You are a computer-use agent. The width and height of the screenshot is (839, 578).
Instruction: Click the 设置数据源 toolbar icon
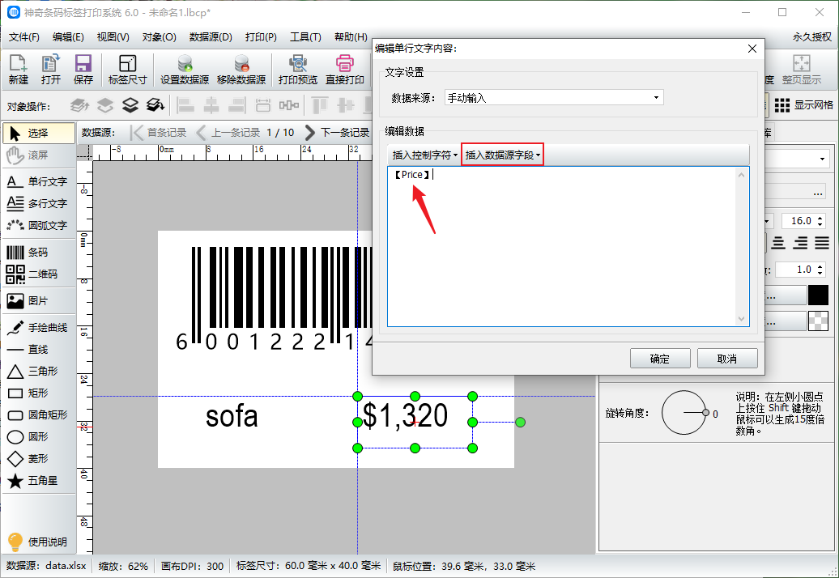tap(185, 70)
